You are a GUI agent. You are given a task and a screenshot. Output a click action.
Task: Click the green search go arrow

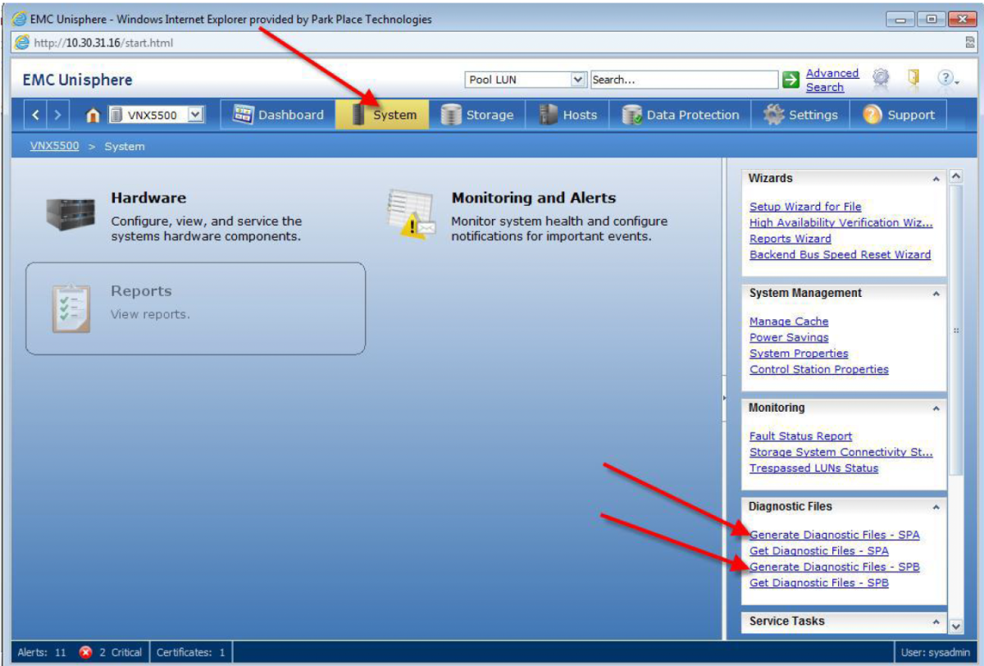790,80
